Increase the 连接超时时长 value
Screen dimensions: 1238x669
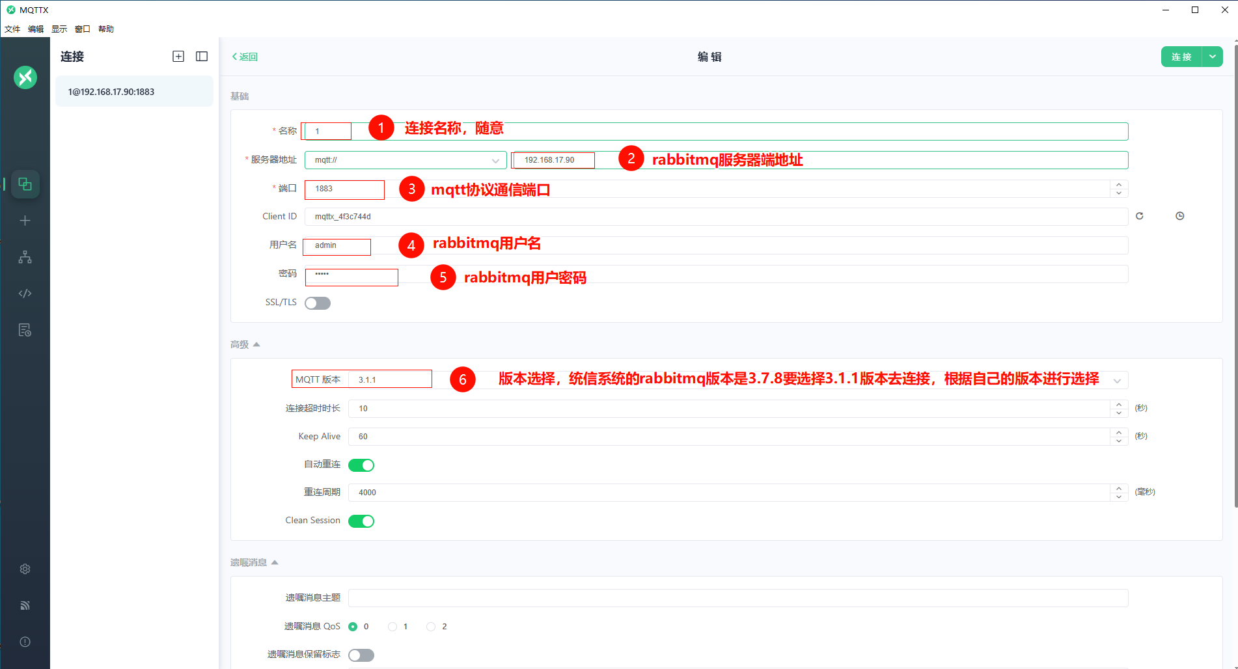tap(1119, 404)
